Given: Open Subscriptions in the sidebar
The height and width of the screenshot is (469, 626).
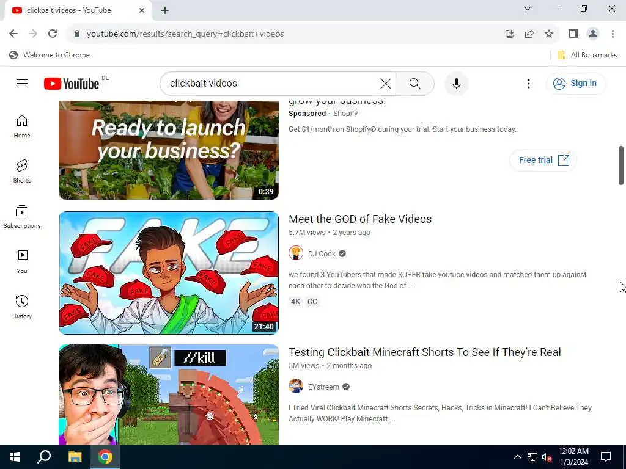Looking at the screenshot, I should point(22,217).
